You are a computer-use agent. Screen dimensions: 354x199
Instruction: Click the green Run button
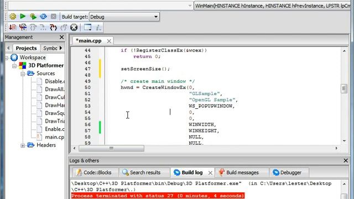23,16
